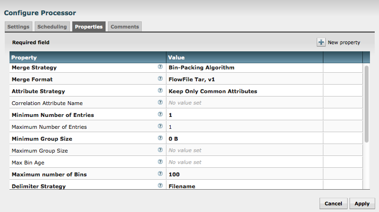This screenshot has width=379, height=212.
Task: Click the plus icon for New property
Action: click(321, 42)
